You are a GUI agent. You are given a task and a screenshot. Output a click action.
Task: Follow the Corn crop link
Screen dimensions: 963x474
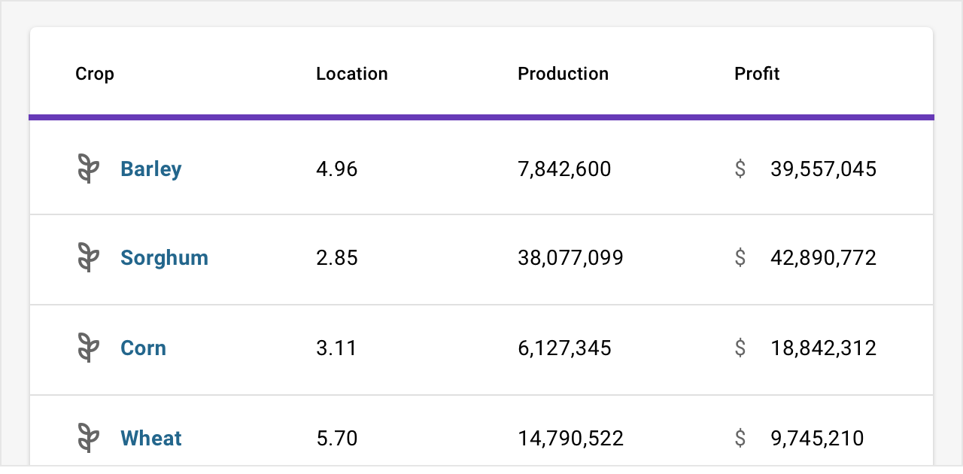pyautogui.click(x=143, y=348)
